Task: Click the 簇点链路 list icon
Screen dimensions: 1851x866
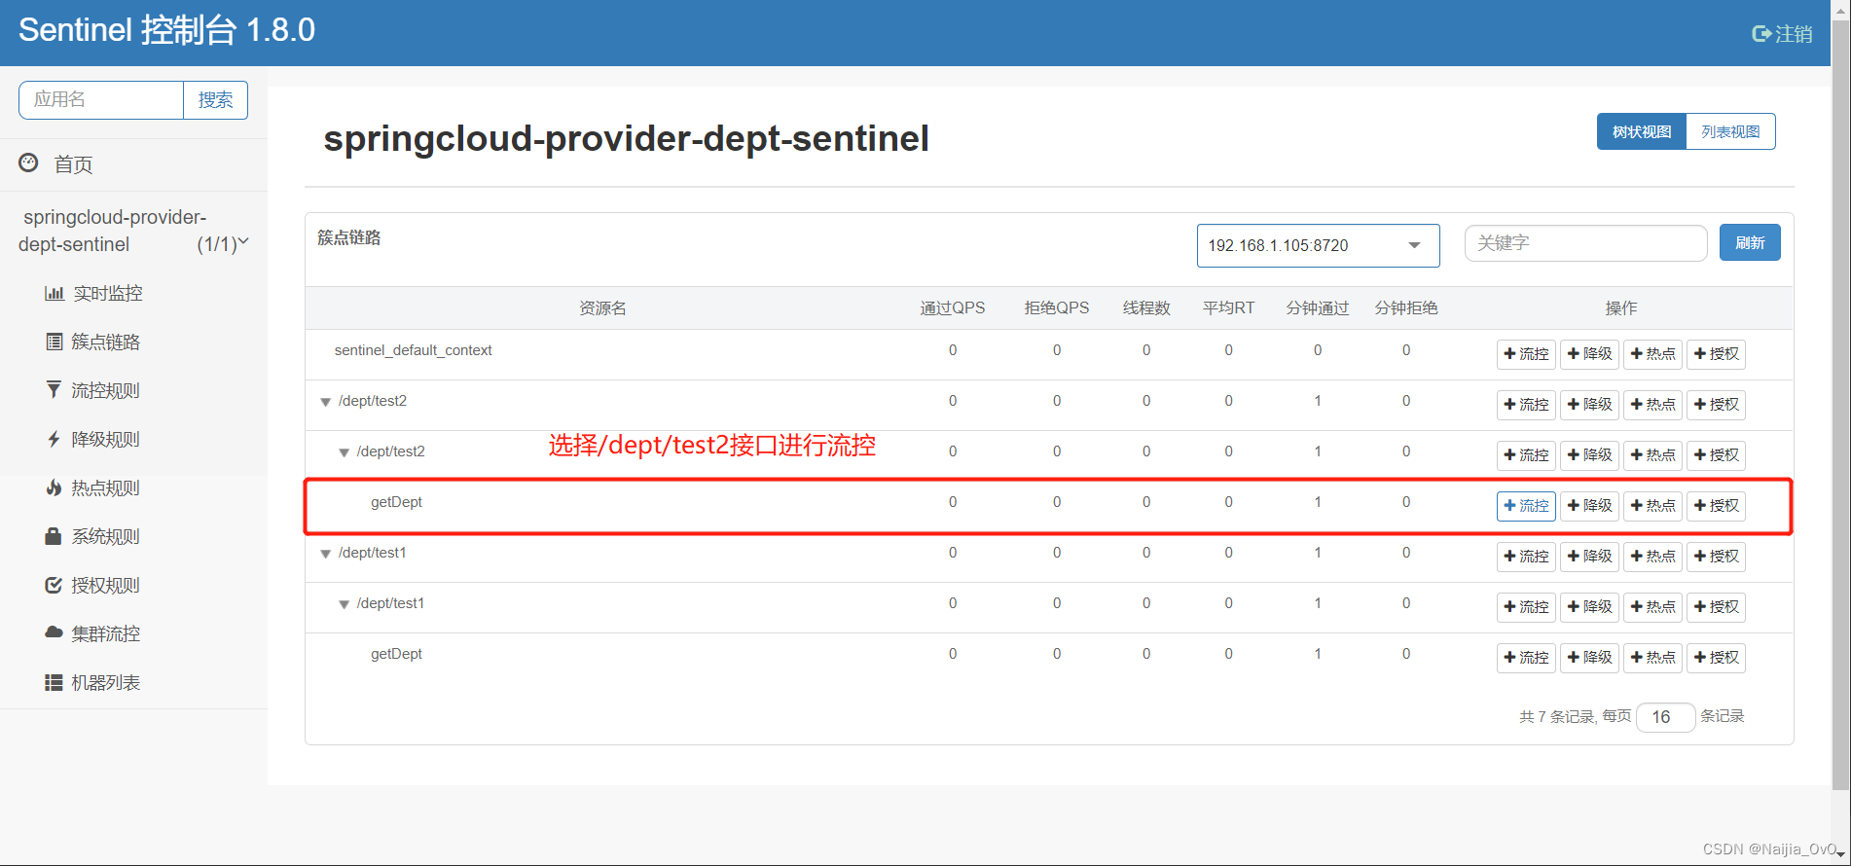Action: [x=54, y=342]
